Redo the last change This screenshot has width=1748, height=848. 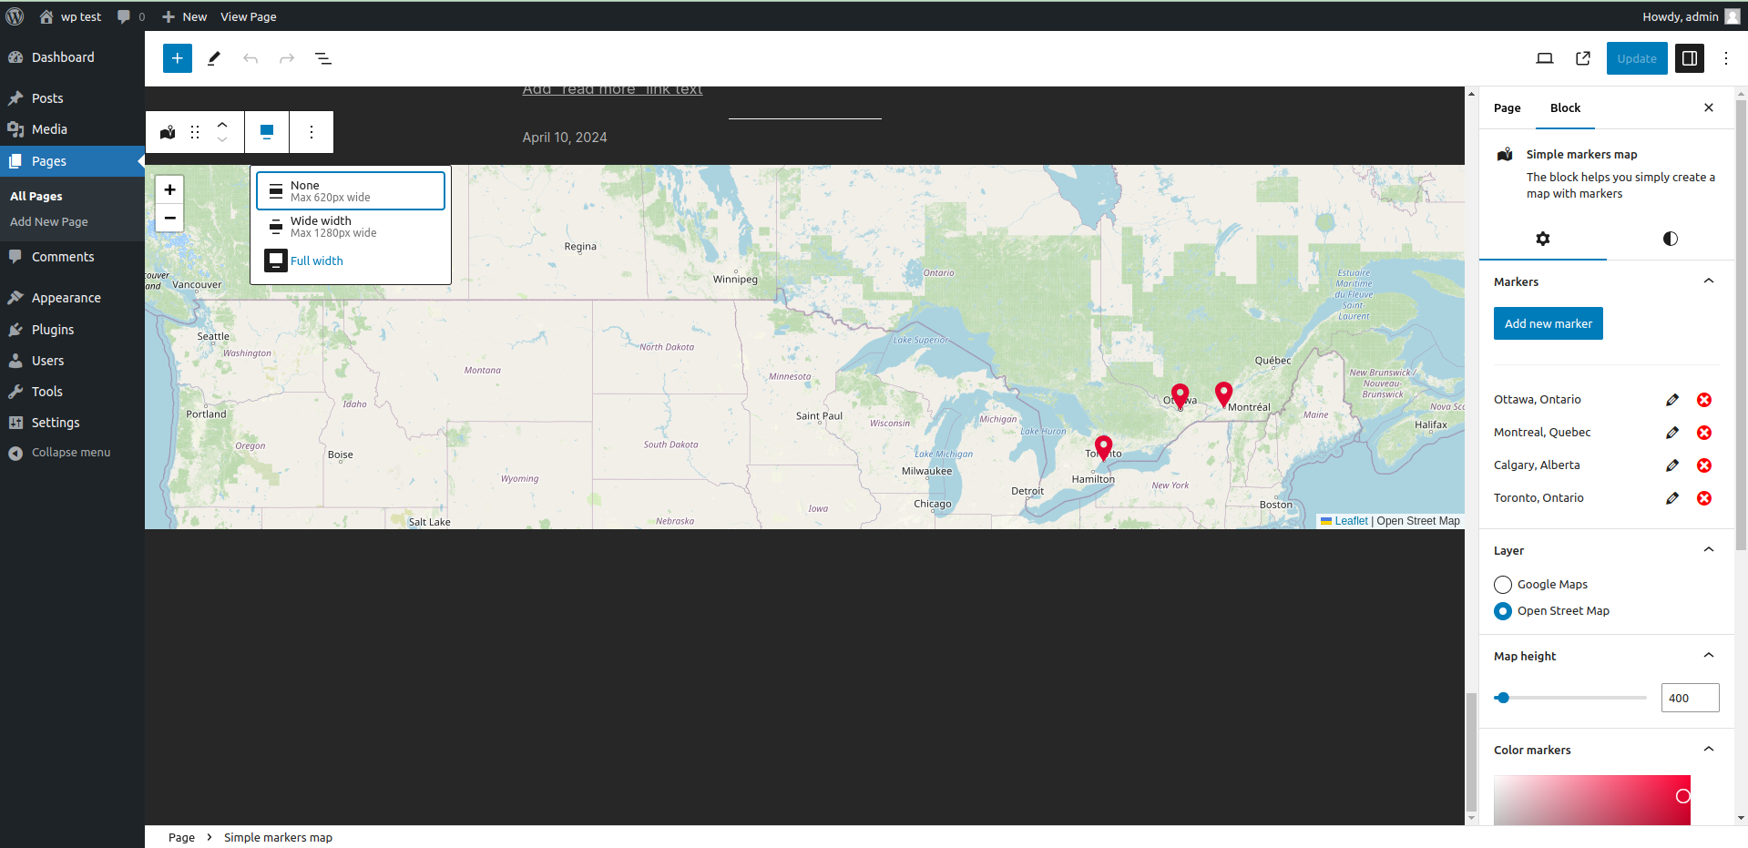point(287,58)
